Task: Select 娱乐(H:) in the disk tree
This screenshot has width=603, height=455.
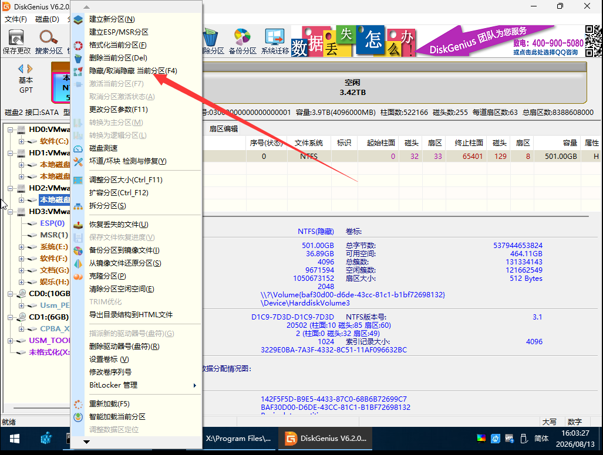Action: (x=54, y=282)
